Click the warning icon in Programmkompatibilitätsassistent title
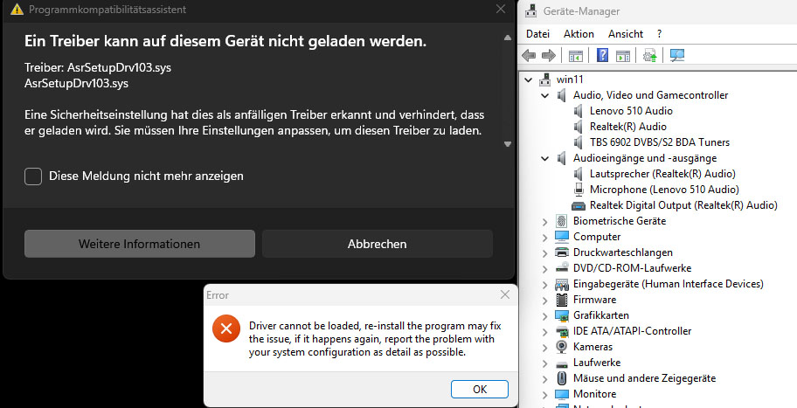This screenshot has width=797, height=408. (x=17, y=9)
